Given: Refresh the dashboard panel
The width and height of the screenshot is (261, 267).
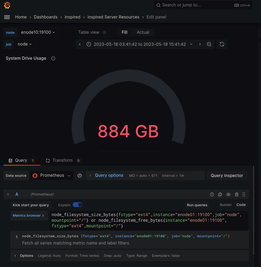Looking at the screenshot, I should click(222, 44).
